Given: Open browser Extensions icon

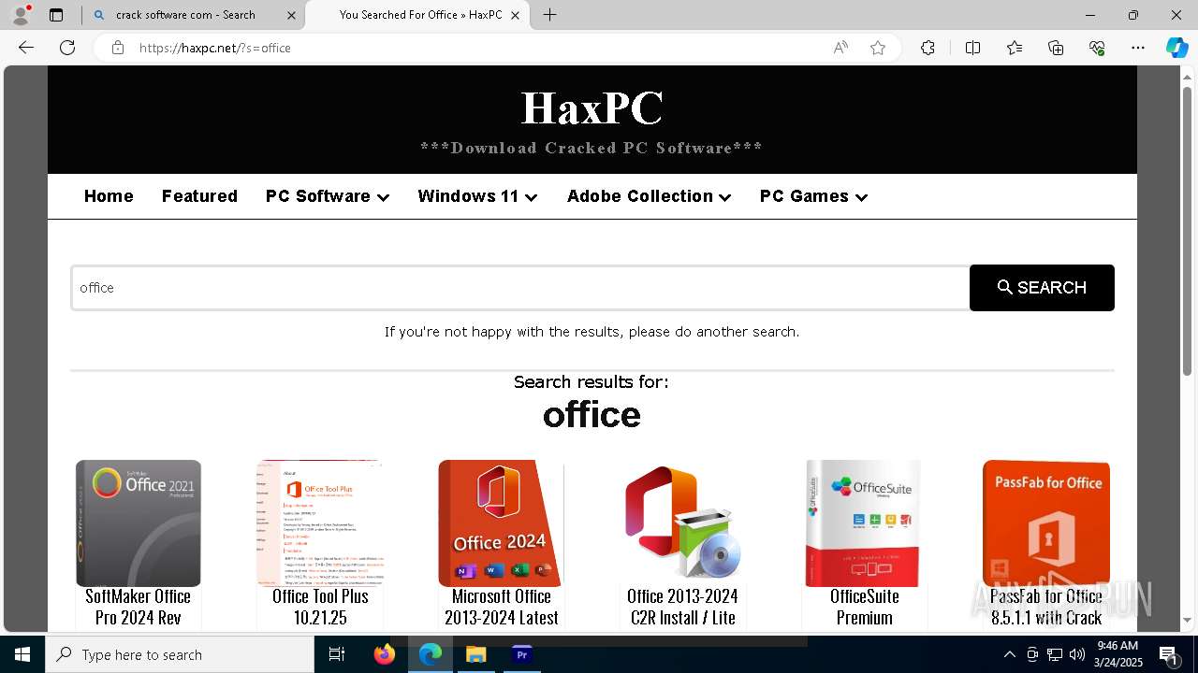Looking at the screenshot, I should point(928,48).
